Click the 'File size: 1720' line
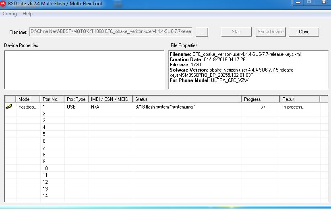This screenshot has width=331, height=209. click(x=185, y=65)
